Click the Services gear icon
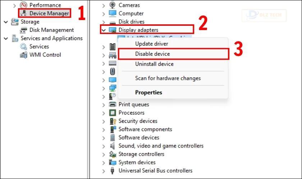 (x=23, y=47)
